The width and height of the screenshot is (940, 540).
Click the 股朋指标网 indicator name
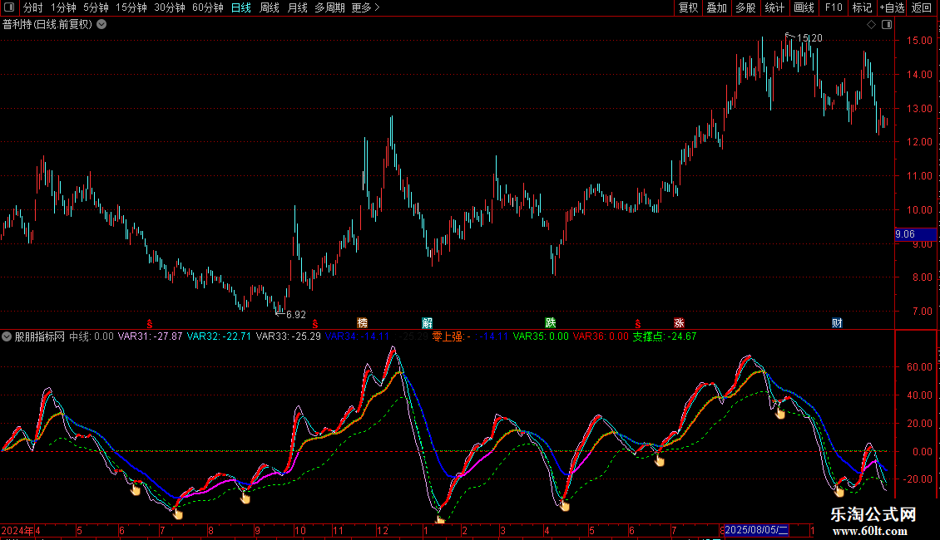[40, 336]
